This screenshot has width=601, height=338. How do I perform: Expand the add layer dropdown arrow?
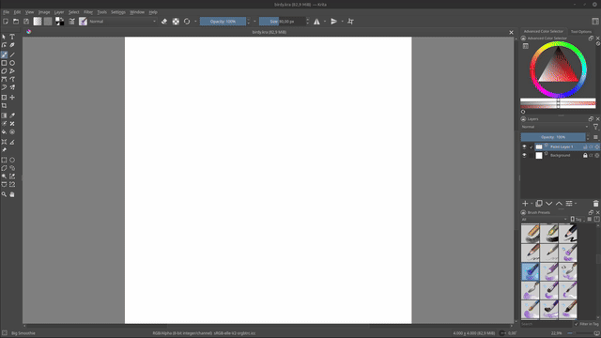532,204
